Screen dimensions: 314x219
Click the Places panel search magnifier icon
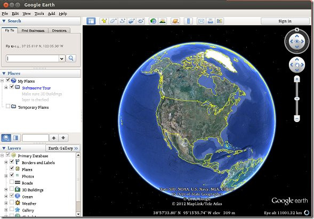(6, 137)
